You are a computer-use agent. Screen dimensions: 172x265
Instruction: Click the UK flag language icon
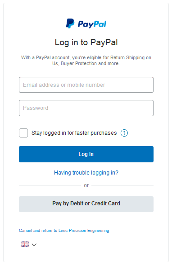coord(25,244)
